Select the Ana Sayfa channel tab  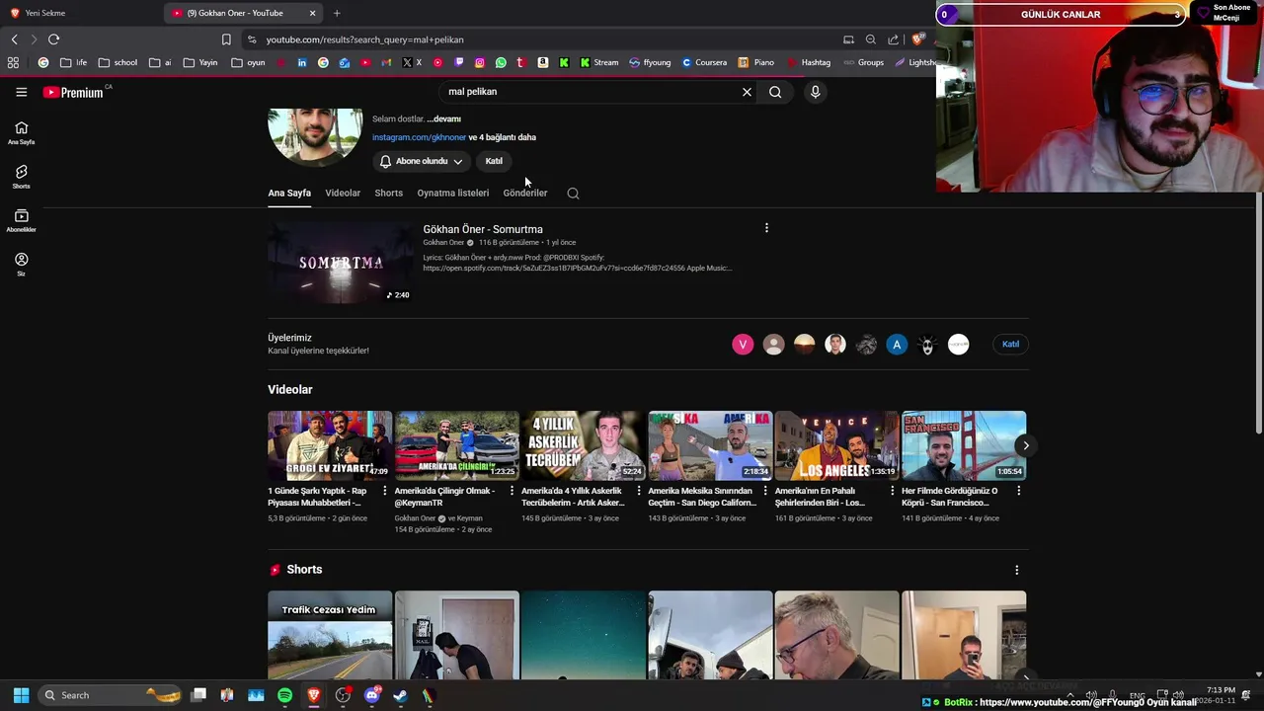pos(289,194)
